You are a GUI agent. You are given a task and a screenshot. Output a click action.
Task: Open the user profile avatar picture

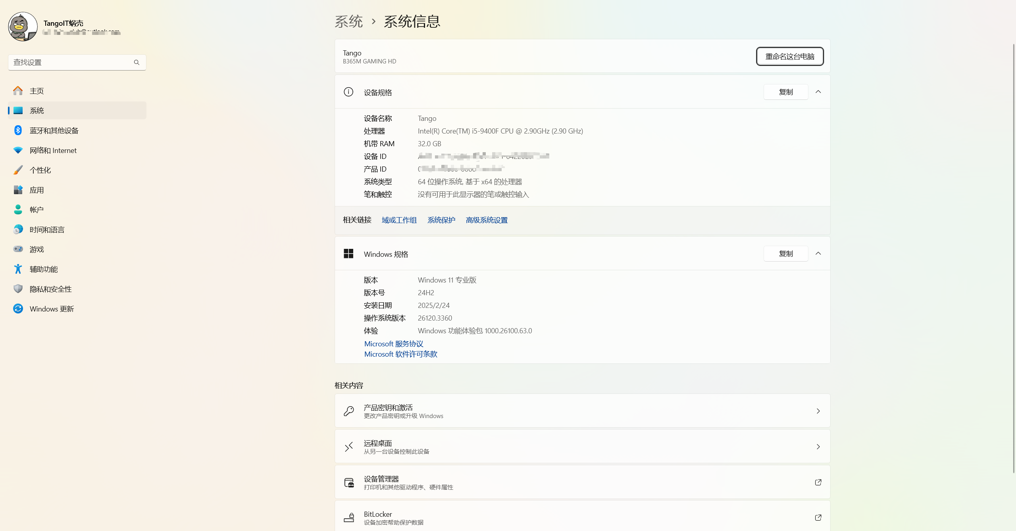[23, 27]
